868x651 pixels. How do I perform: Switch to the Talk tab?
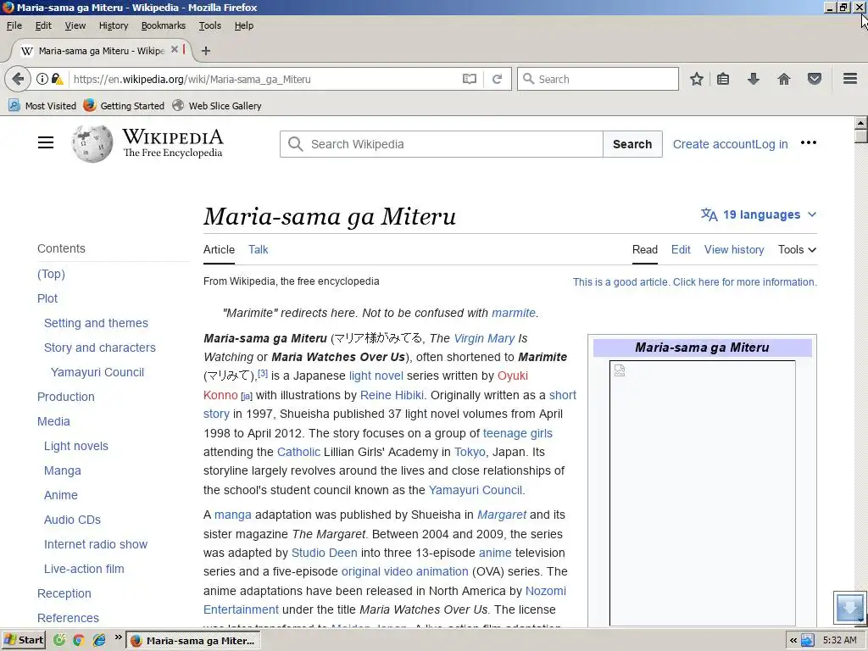click(258, 250)
